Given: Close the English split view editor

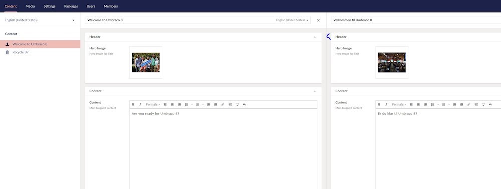Looking at the screenshot, I should pos(318,20).
